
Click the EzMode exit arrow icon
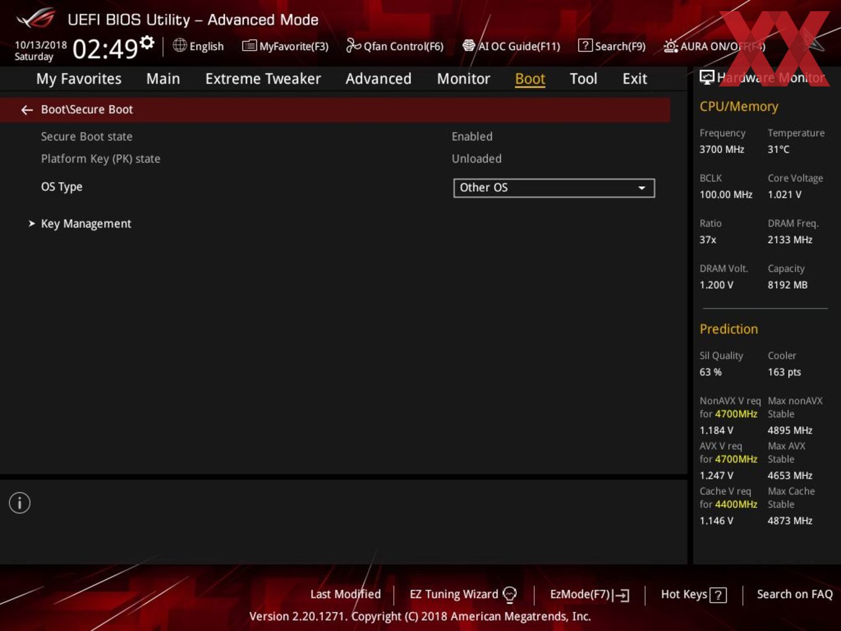pyautogui.click(x=621, y=595)
